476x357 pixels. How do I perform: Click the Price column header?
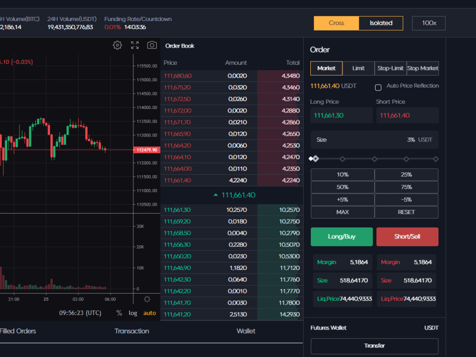(x=170, y=63)
